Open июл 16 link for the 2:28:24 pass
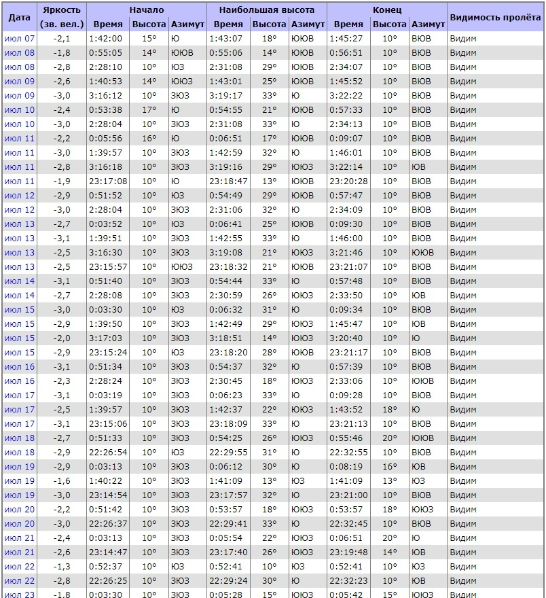The width and height of the screenshot is (546, 598). tap(20, 381)
